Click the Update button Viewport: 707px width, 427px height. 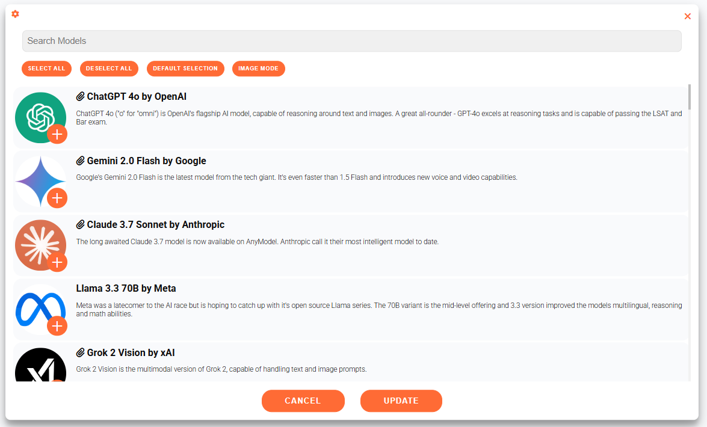coord(401,401)
